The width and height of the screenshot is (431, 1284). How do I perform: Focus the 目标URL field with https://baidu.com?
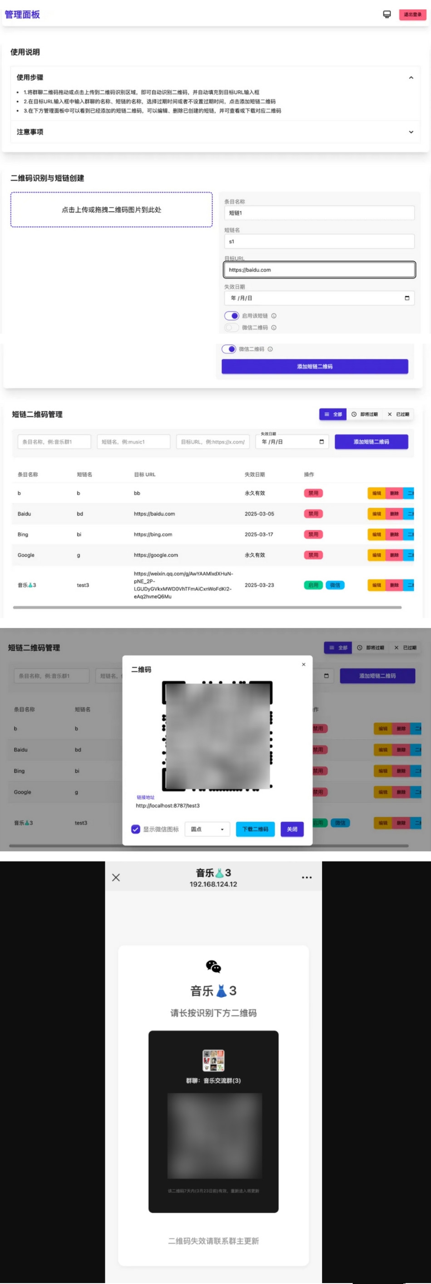point(319,270)
